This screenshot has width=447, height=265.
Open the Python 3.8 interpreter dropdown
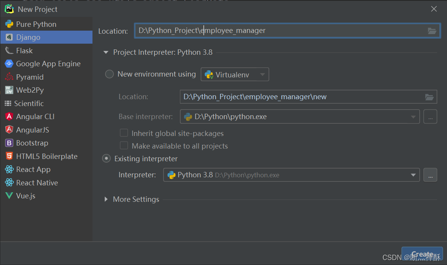pos(291,175)
